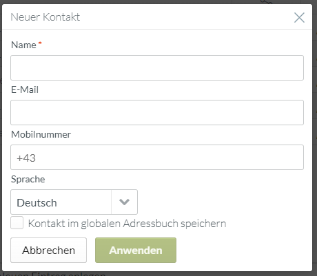Click the 'Neuer Kontakt' dialog title
The height and width of the screenshot is (276, 317).
(45, 17)
